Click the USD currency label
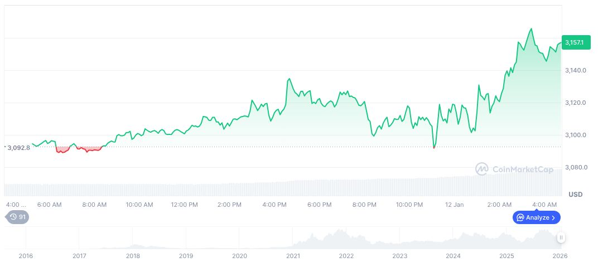598x262 pixels. point(575,195)
